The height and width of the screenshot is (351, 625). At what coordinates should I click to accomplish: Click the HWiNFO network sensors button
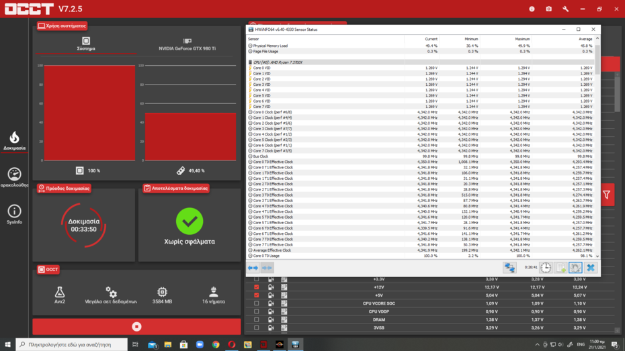(x=509, y=268)
